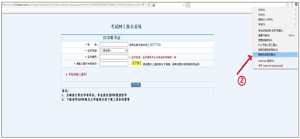Click the captcha image 3791 to refresh
This screenshot has width=300, height=139.
(x=137, y=63)
